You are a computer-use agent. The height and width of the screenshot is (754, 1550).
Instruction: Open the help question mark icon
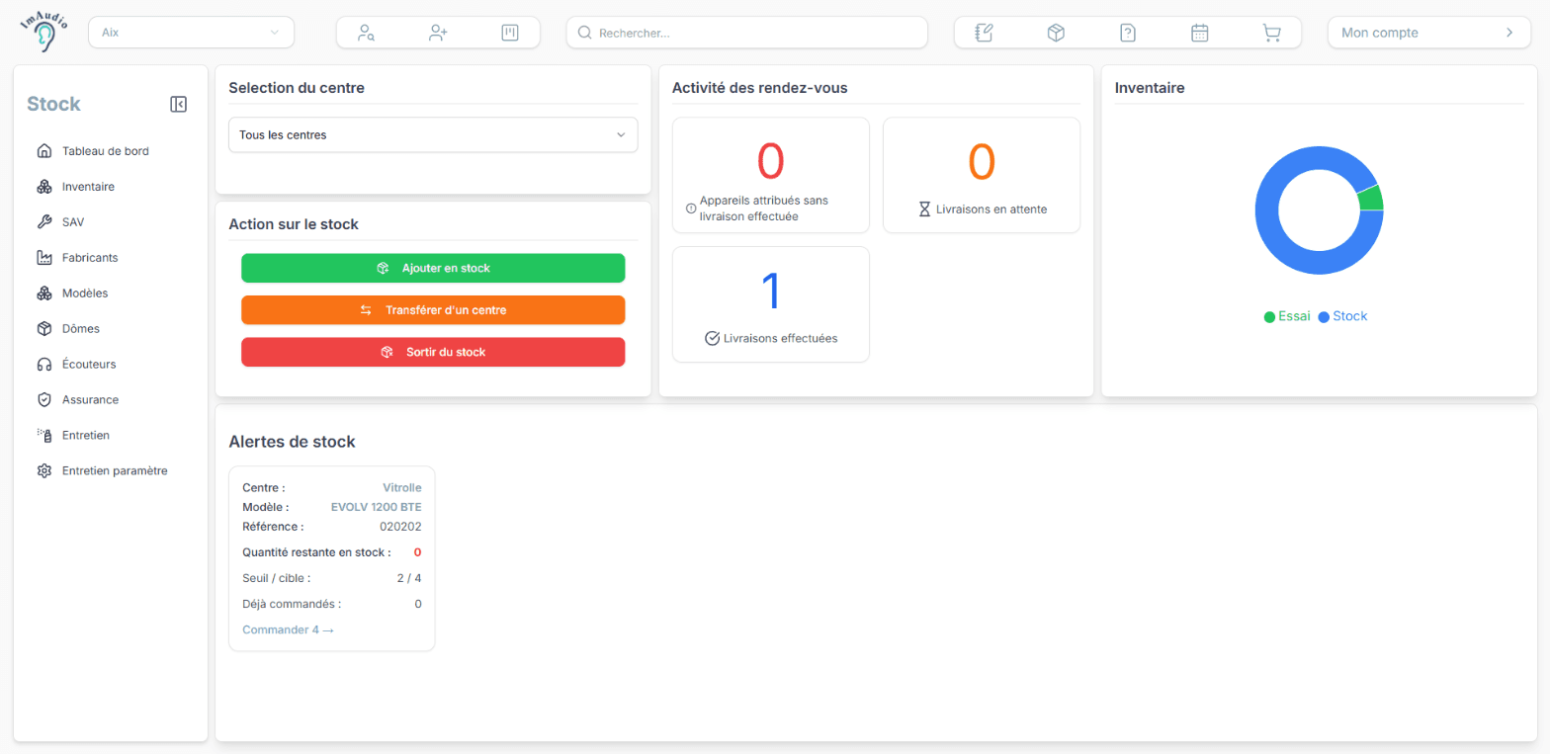tap(1128, 33)
